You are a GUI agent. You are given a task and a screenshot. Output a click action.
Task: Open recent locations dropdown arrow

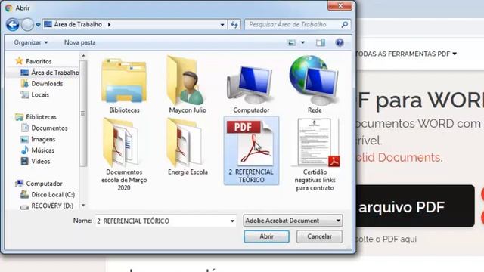pos(38,25)
